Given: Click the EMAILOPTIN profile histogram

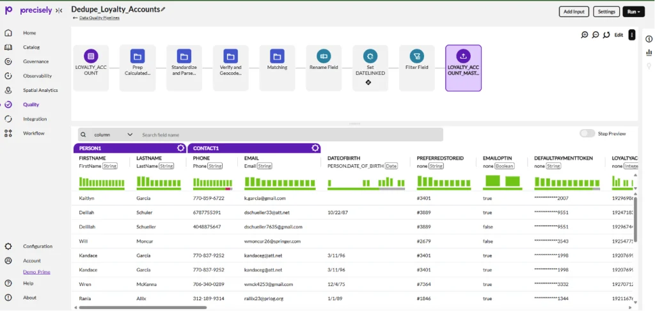Looking at the screenshot, I should click(503, 182).
